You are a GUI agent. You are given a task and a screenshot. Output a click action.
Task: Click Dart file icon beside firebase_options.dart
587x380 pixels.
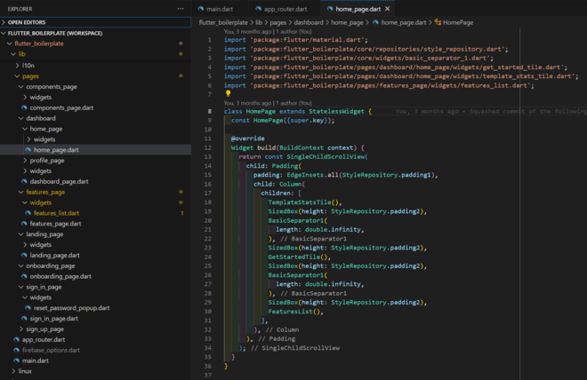(x=17, y=350)
